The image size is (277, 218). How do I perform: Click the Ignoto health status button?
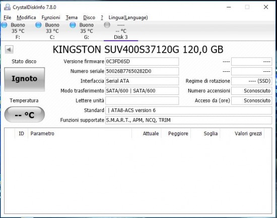(x=24, y=79)
